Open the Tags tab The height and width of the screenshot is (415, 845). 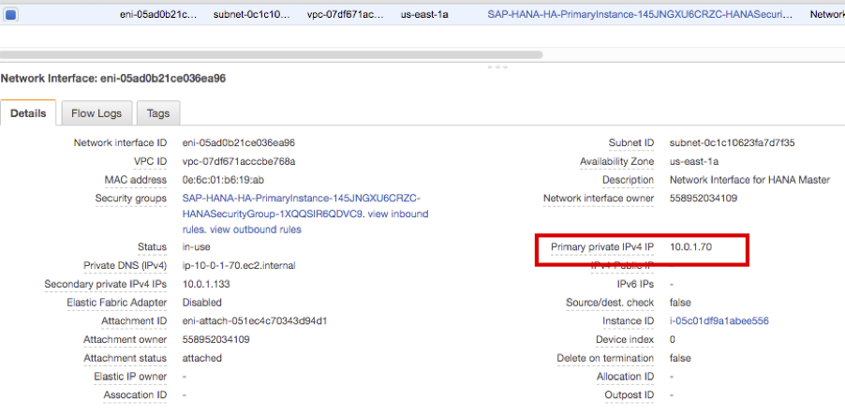(158, 113)
